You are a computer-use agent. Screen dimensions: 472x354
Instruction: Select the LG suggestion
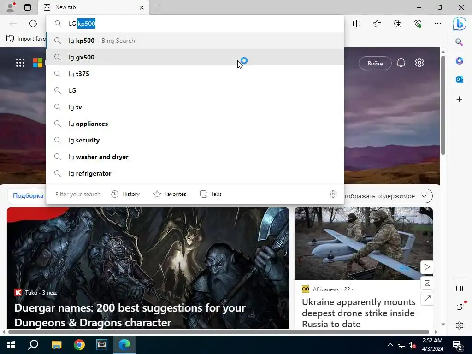click(195, 90)
